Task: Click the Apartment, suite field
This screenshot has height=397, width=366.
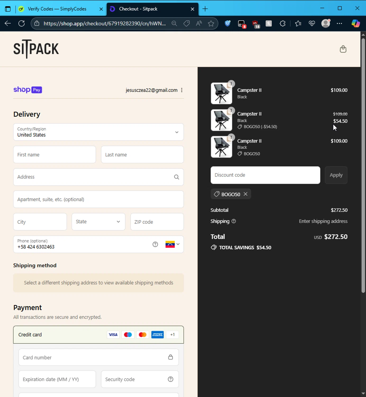Action: pyautogui.click(x=98, y=199)
